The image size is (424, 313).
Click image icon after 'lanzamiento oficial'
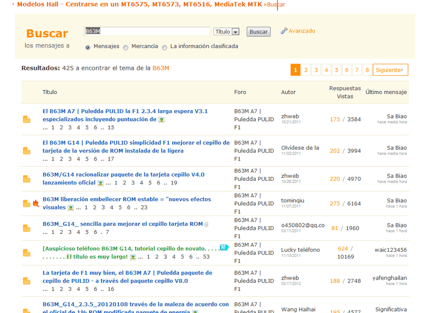pyautogui.click(x=100, y=183)
